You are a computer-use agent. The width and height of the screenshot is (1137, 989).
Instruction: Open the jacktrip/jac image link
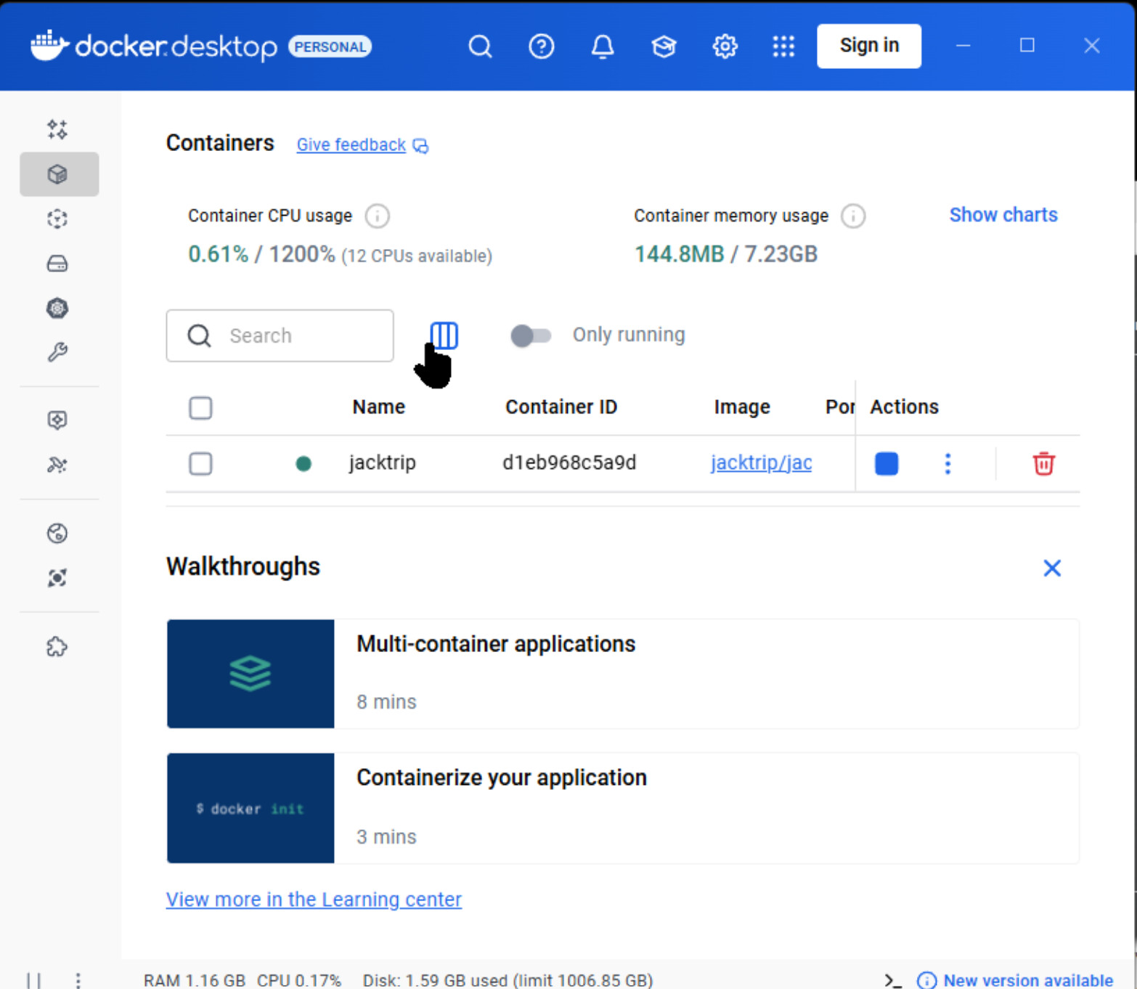pos(761,463)
